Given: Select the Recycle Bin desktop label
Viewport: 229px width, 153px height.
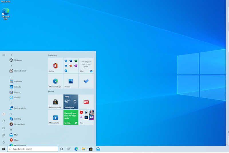Looking at the screenshot, I should [5, 1].
